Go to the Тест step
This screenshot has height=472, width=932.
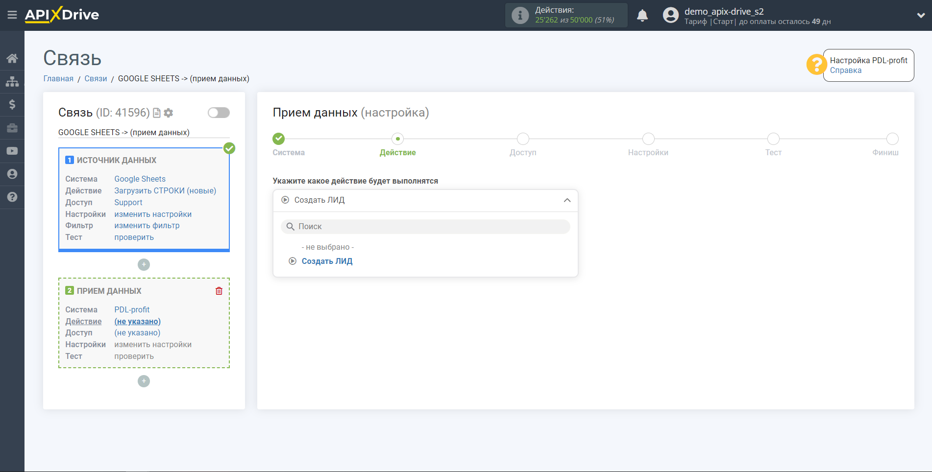[x=773, y=139]
